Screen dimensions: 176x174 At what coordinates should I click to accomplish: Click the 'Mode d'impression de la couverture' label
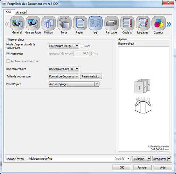21,46
